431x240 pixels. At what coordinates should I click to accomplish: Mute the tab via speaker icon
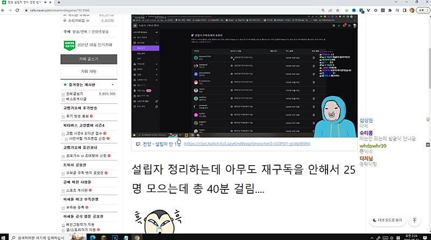point(45,2)
